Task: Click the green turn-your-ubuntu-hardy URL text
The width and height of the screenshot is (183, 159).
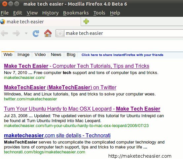Action: point(76,126)
